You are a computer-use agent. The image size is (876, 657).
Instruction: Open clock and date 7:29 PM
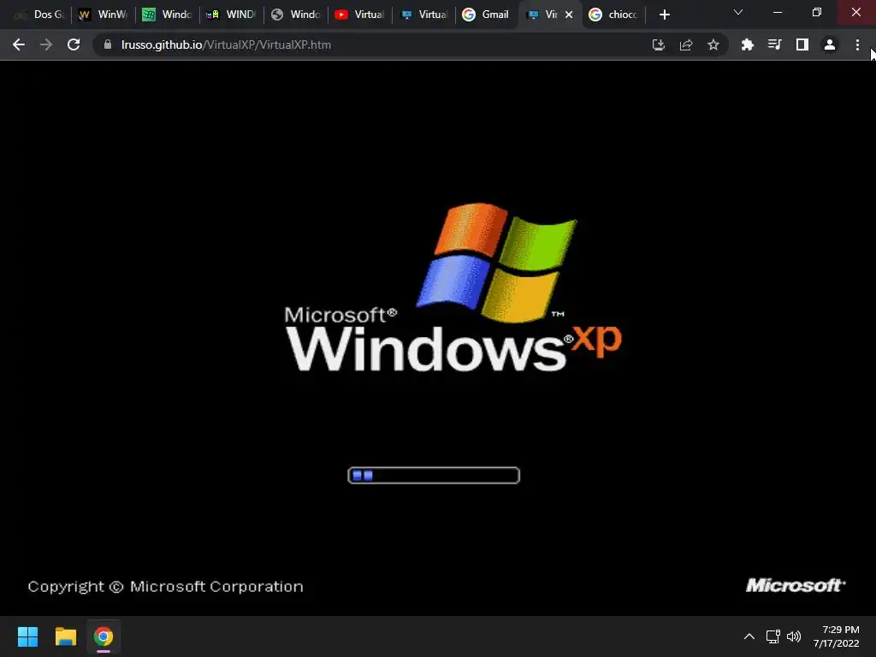[x=837, y=636]
